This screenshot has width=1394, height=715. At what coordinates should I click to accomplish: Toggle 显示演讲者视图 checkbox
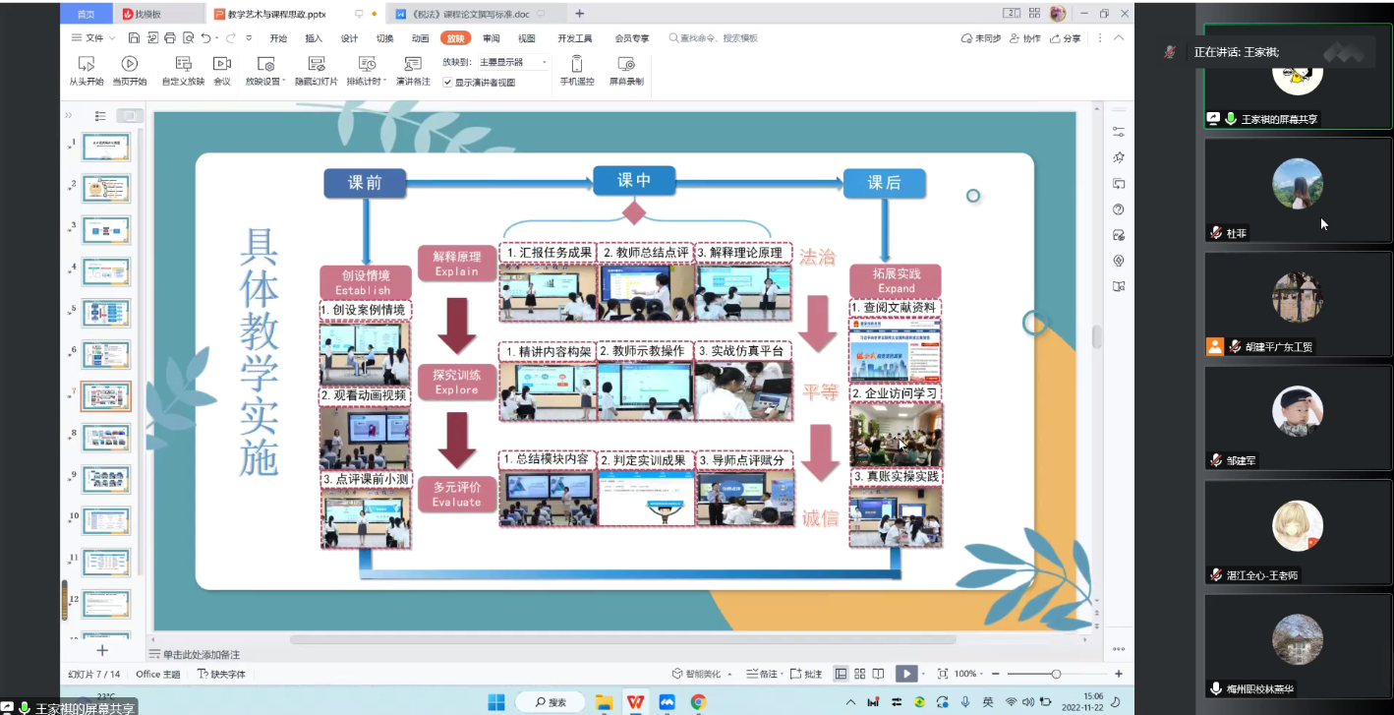[448, 83]
